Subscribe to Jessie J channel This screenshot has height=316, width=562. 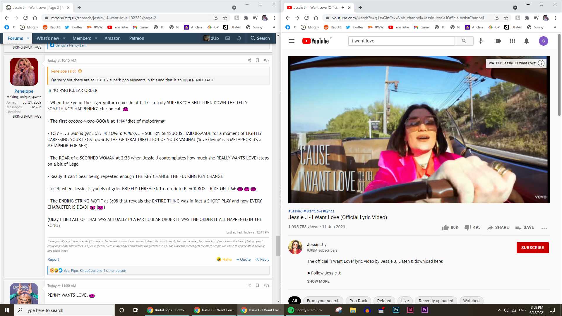click(x=532, y=248)
